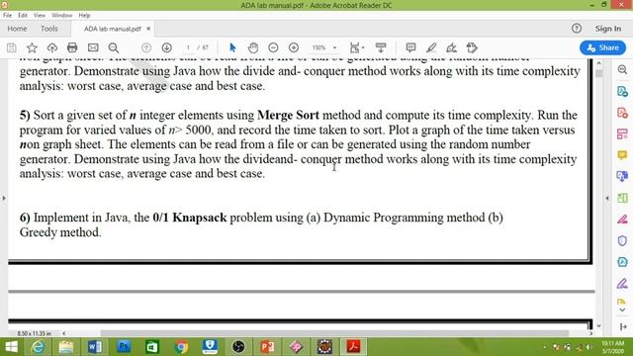The height and width of the screenshot is (356, 633).
Task: Click Sign In link
Action: [608, 29]
